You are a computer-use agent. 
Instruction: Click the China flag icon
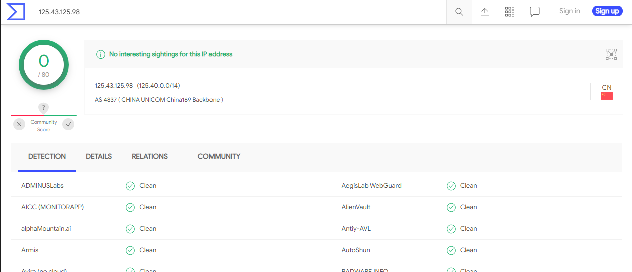point(606,96)
